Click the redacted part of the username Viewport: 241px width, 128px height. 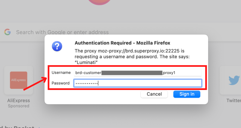point(132,72)
